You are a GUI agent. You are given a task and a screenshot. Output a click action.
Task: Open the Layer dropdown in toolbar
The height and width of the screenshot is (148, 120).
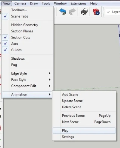(x=113, y=12)
